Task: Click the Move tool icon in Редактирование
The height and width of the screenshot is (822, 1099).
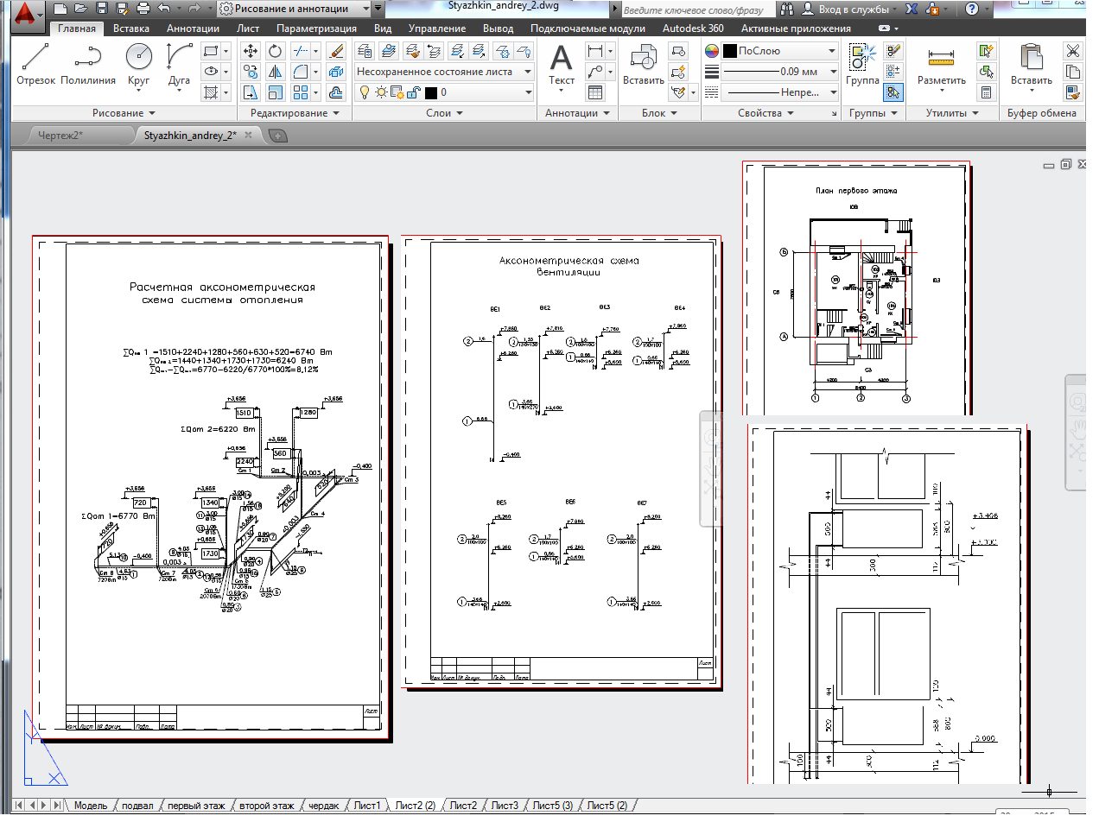Action: click(251, 51)
